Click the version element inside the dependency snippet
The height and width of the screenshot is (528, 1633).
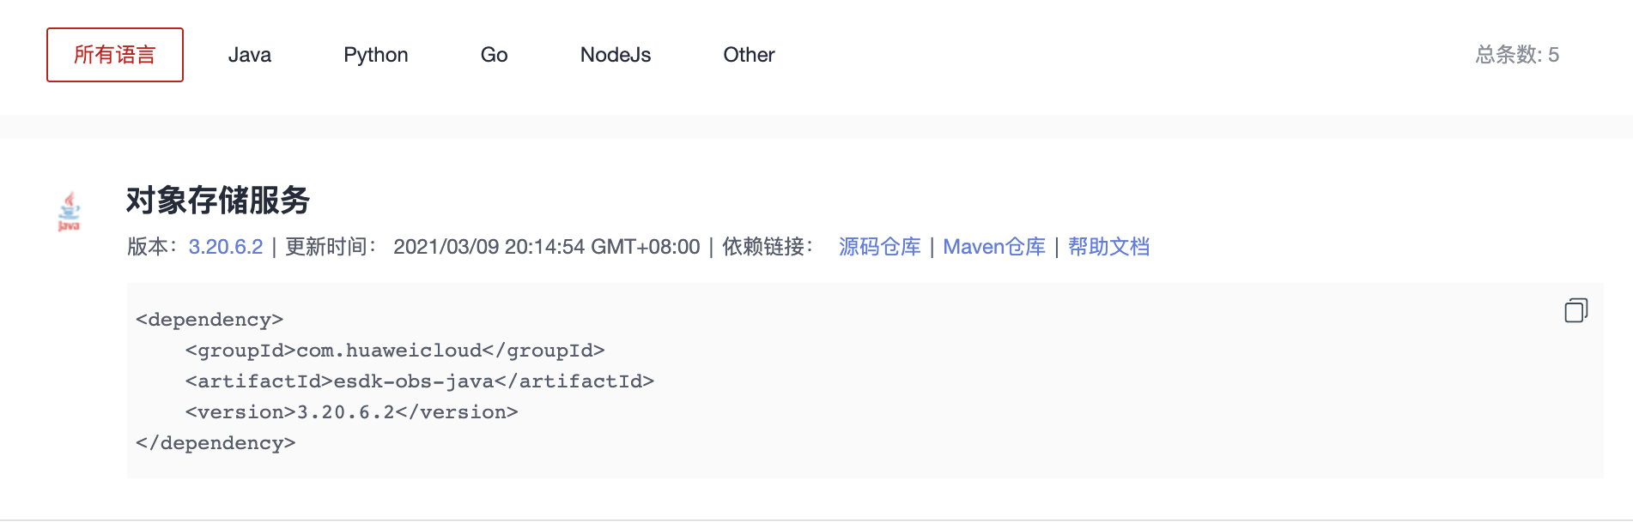click(x=352, y=411)
